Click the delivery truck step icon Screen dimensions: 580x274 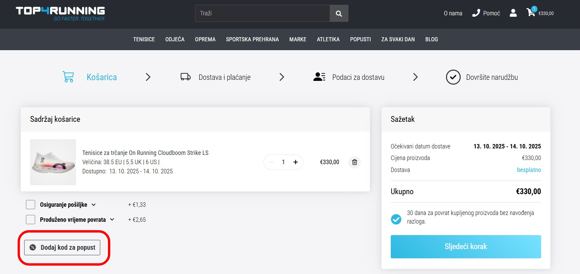[x=185, y=77]
